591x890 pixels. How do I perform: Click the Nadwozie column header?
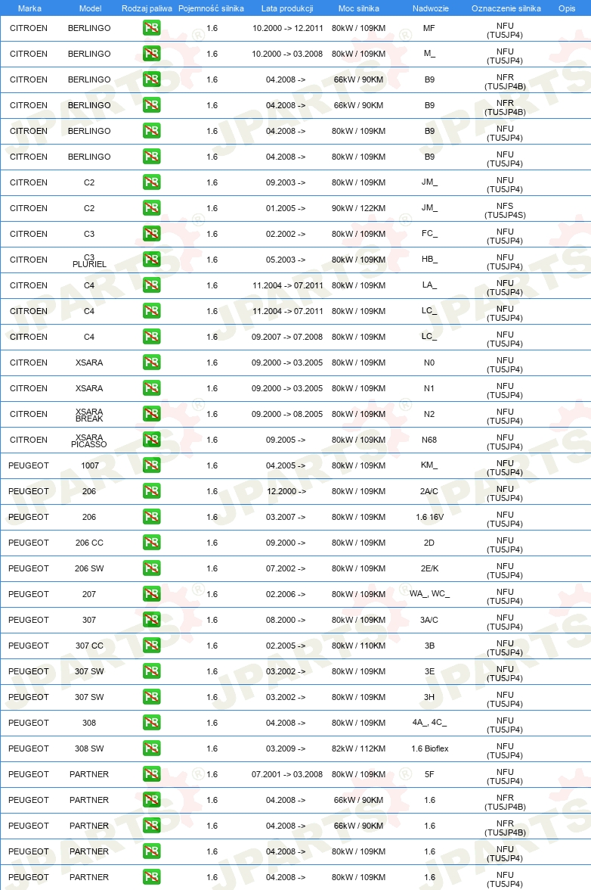tap(431, 8)
